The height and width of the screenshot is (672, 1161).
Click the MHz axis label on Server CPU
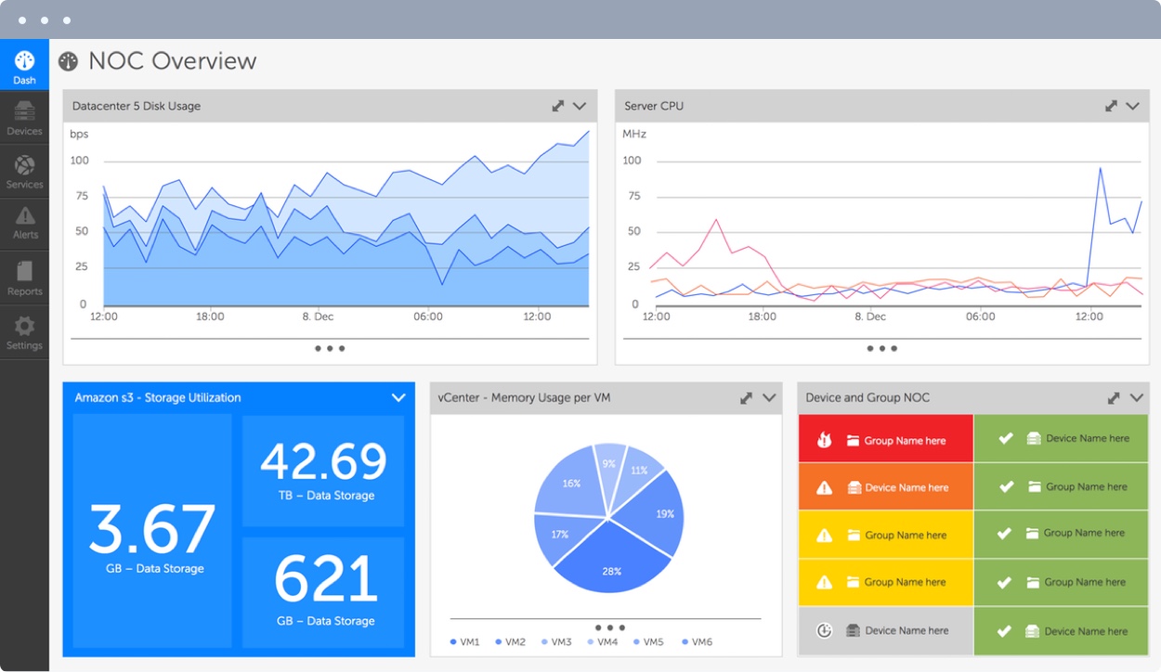pyautogui.click(x=634, y=135)
